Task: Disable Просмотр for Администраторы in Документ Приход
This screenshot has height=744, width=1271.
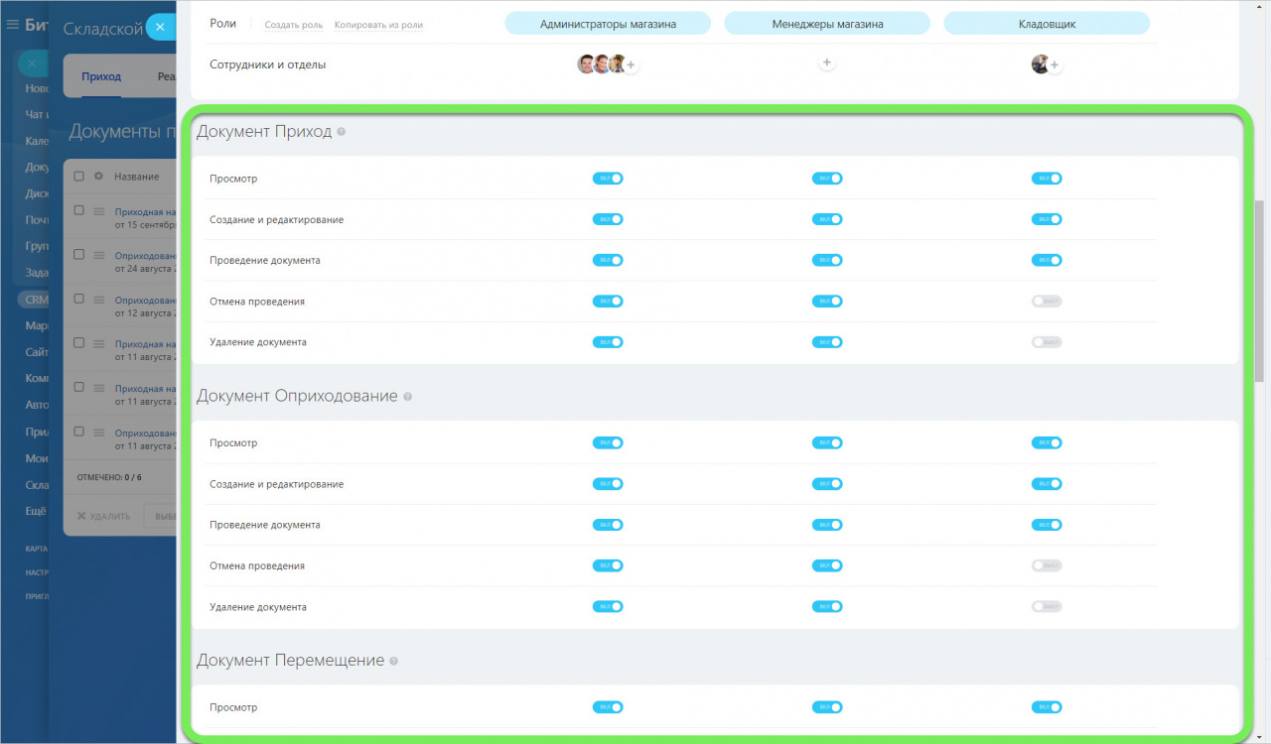Action: [x=608, y=179]
